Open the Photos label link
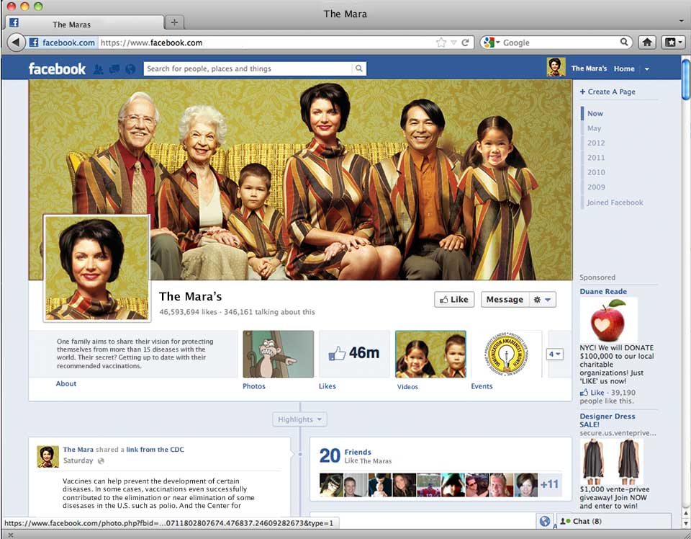The width and height of the screenshot is (691, 539). pos(254,386)
